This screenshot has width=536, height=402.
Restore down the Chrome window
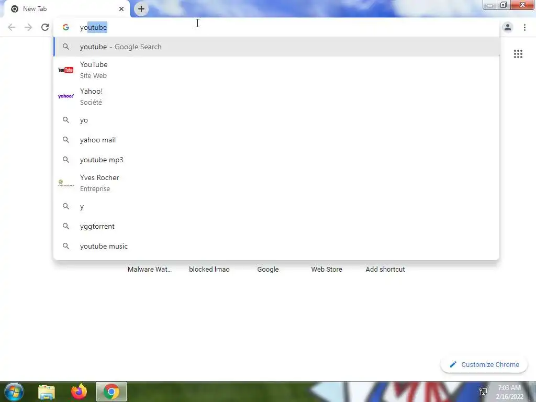click(x=503, y=5)
